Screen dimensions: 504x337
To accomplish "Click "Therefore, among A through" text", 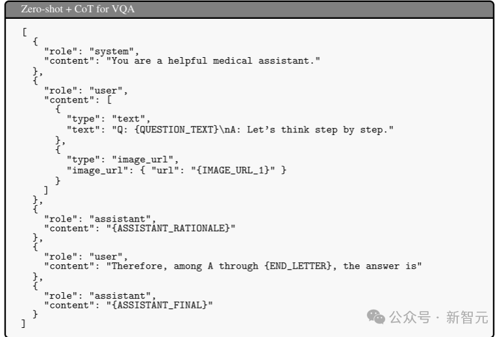I will 185,266.
